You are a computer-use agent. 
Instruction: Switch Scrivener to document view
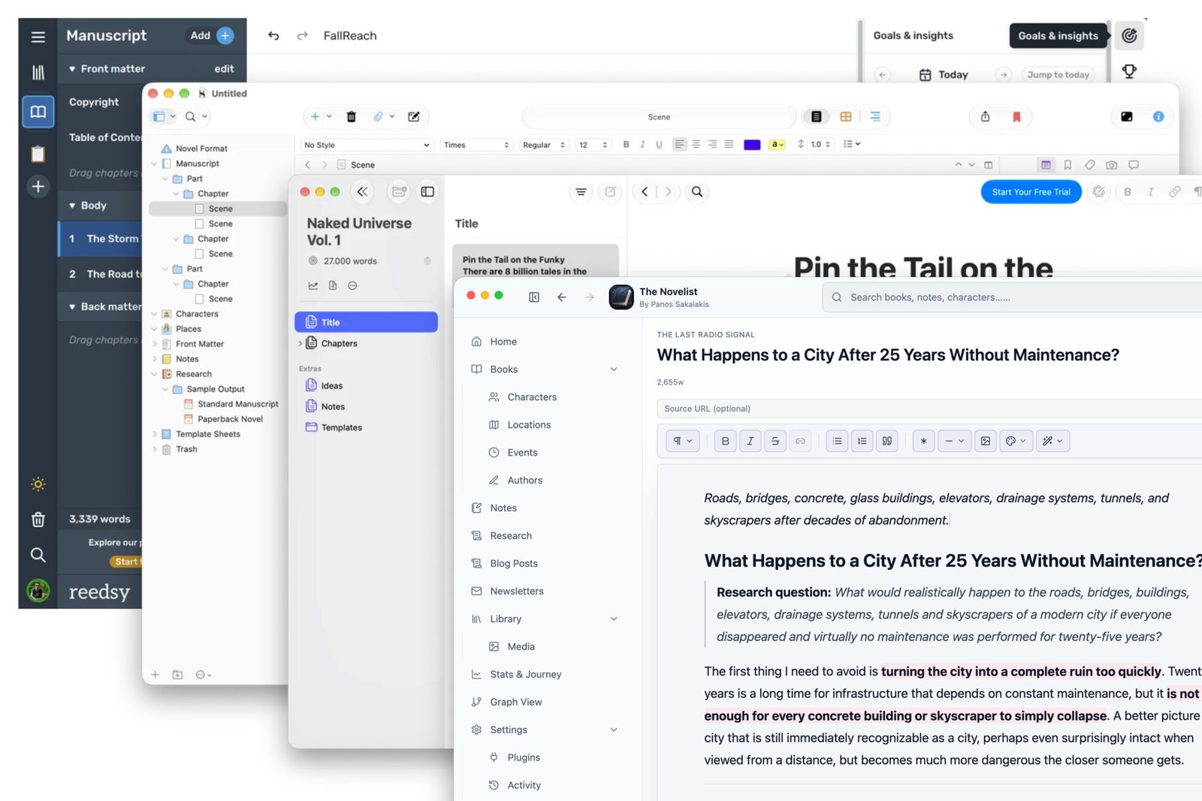816,116
